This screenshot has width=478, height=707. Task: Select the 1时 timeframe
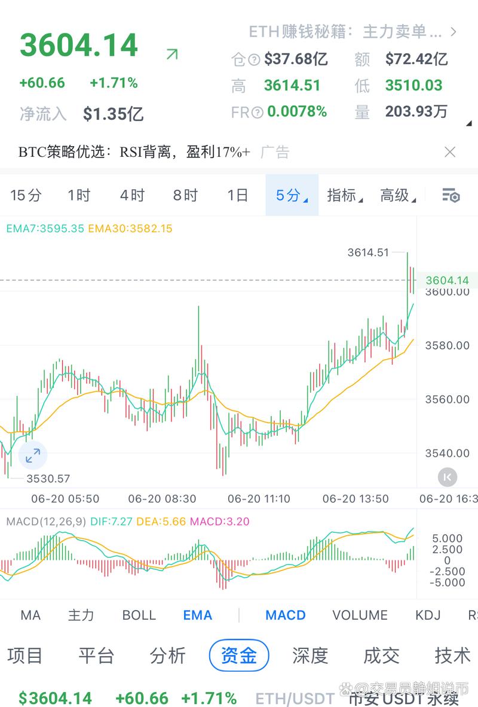79,195
